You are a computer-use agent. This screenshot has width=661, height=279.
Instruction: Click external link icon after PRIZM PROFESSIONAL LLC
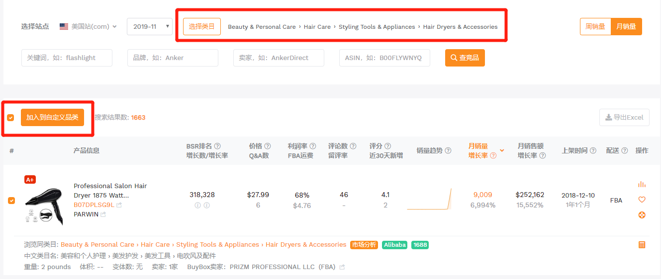(x=342, y=267)
